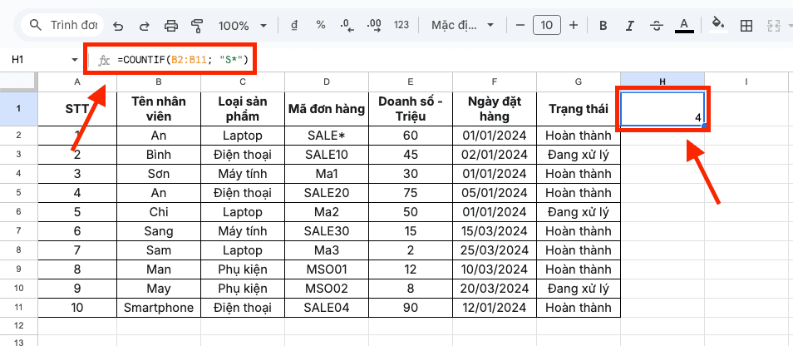
Task: Click the Undo arrow icon
Action: click(x=118, y=25)
